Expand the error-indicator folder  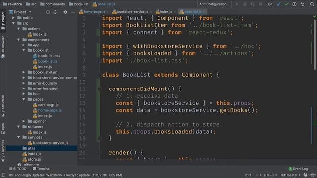[24, 89]
